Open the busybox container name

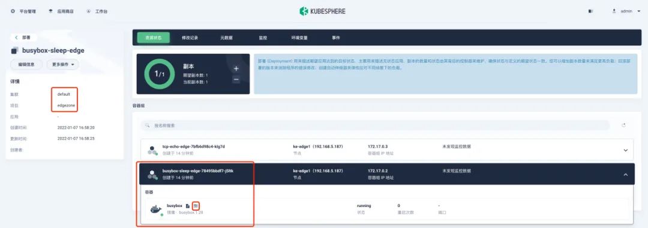(175, 205)
